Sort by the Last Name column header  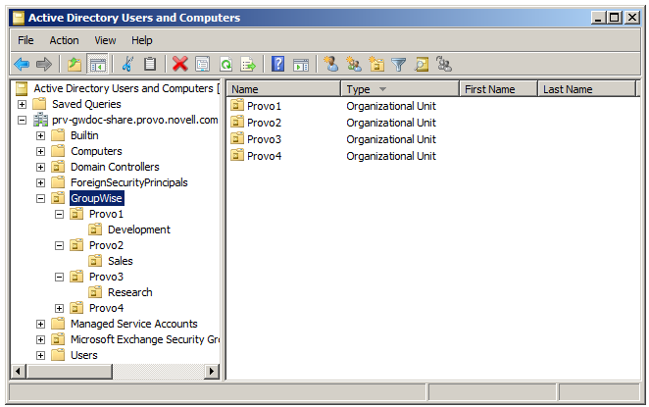[x=586, y=89]
